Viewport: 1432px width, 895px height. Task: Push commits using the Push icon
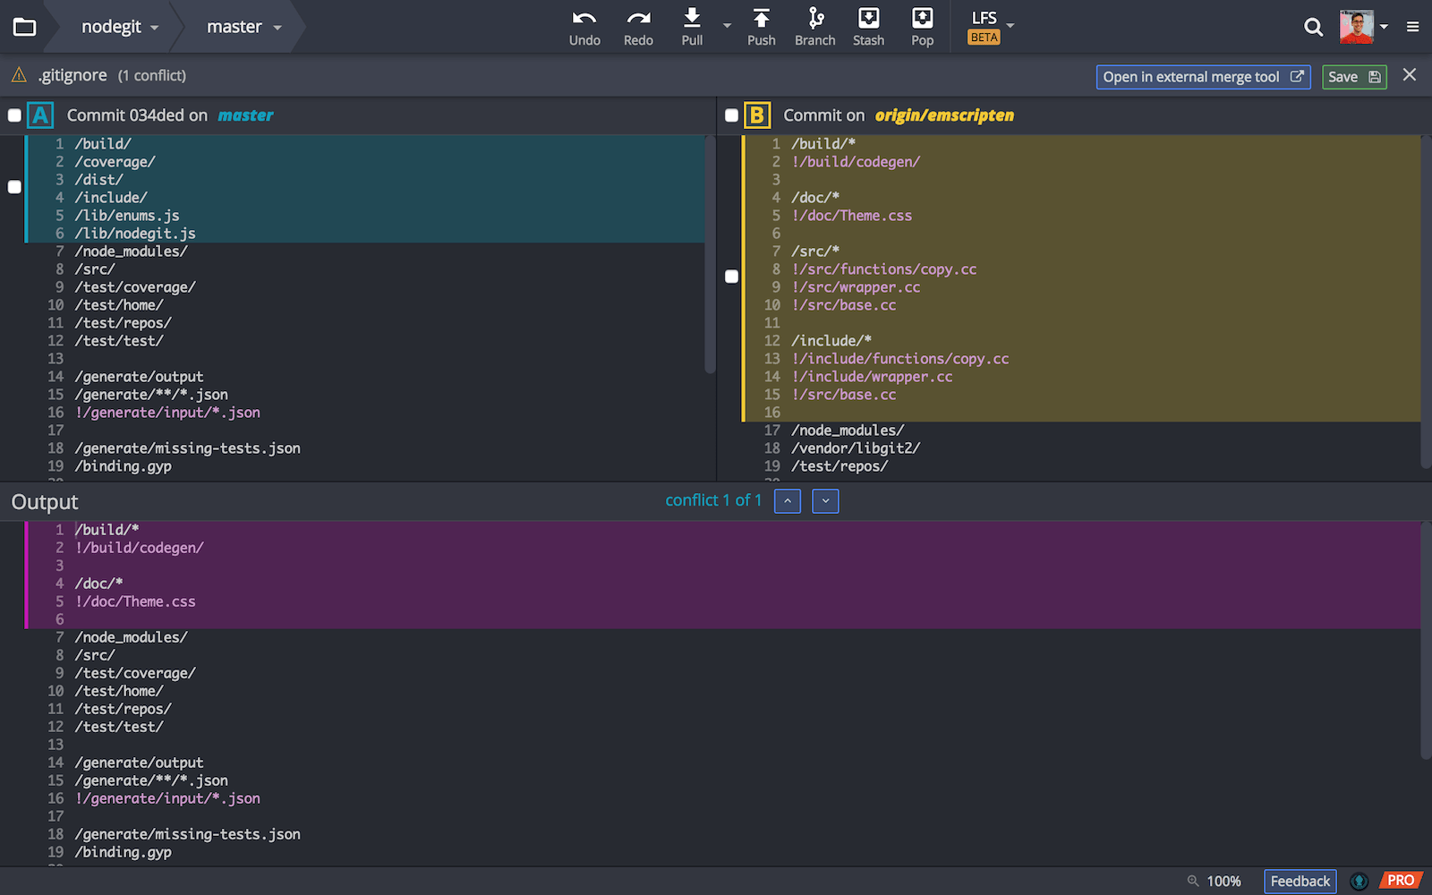(x=761, y=26)
